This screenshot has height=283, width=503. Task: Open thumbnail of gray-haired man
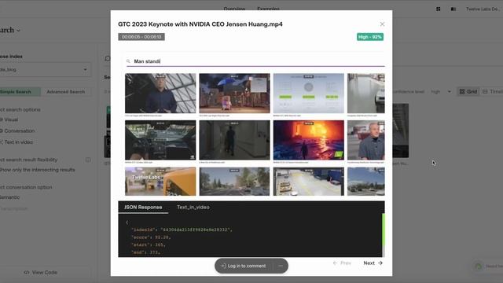[x=366, y=140]
